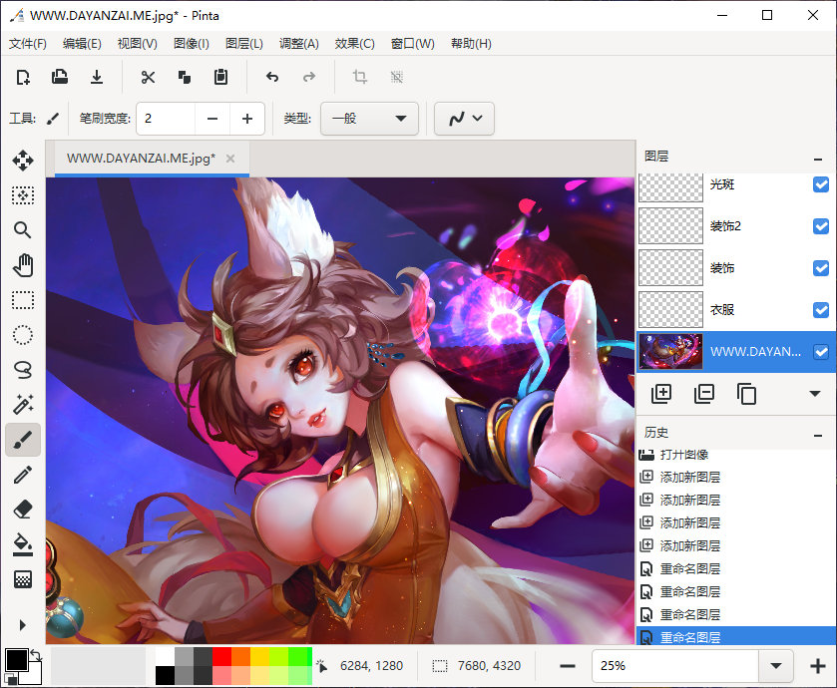Click the Cut scissors icon
The width and height of the screenshot is (837, 688).
tap(148, 78)
